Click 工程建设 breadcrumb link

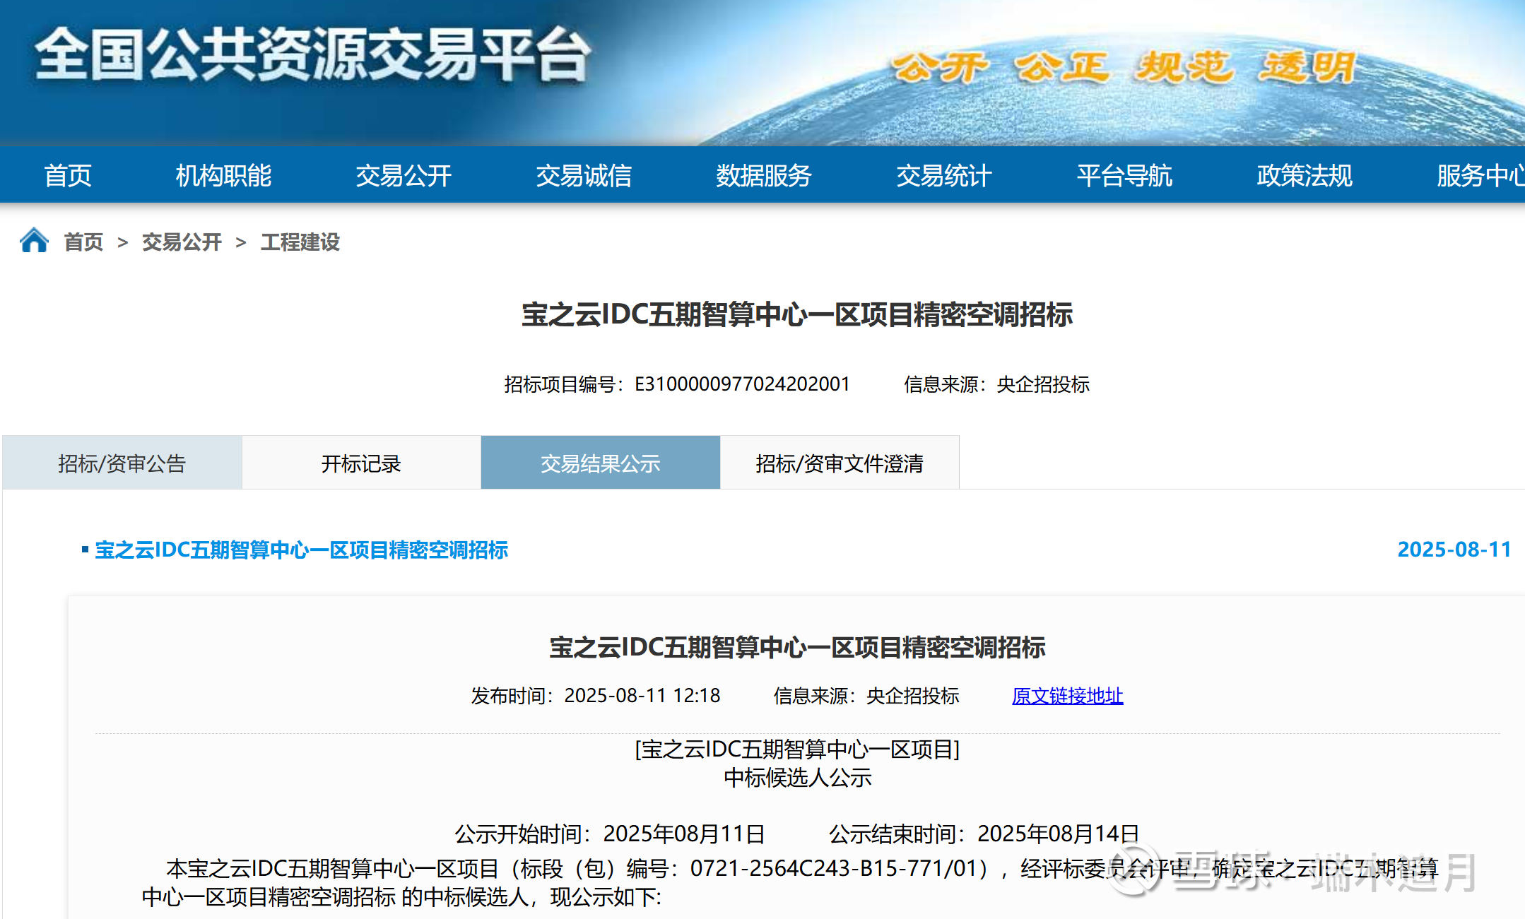click(300, 242)
